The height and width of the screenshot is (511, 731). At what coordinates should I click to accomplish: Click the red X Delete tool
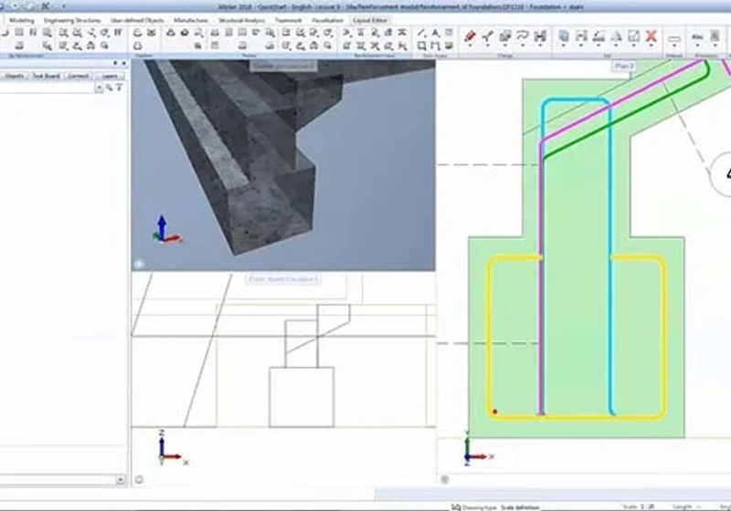pyautogui.click(x=652, y=36)
